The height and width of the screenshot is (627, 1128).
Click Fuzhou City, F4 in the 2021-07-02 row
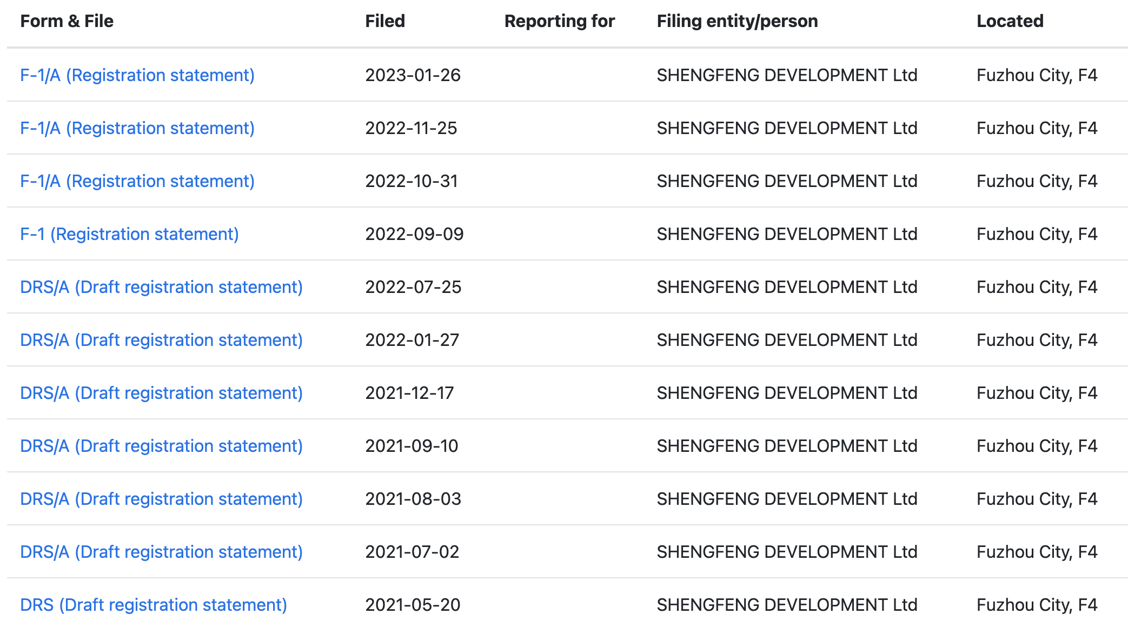[x=1037, y=552]
